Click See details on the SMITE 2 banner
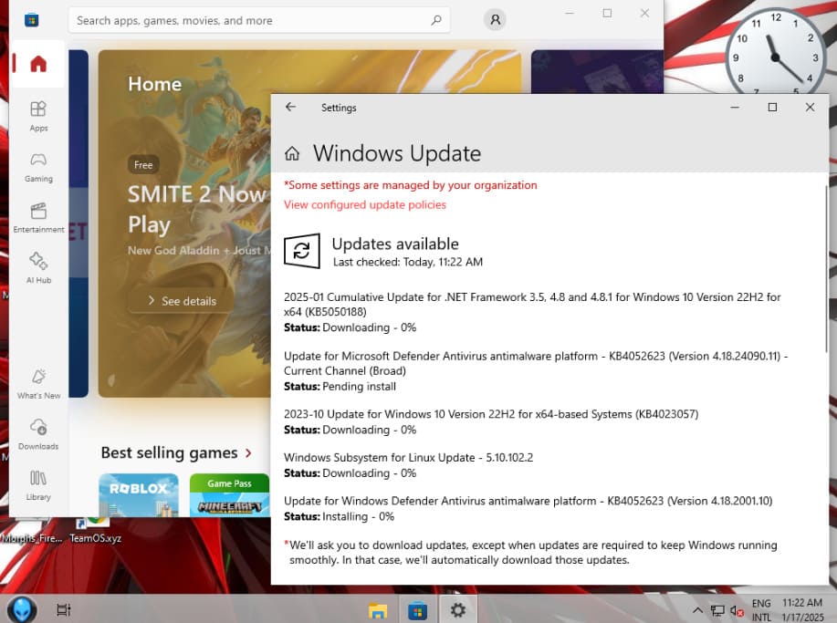This screenshot has width=837, height=623. click(x=182, y=301)
